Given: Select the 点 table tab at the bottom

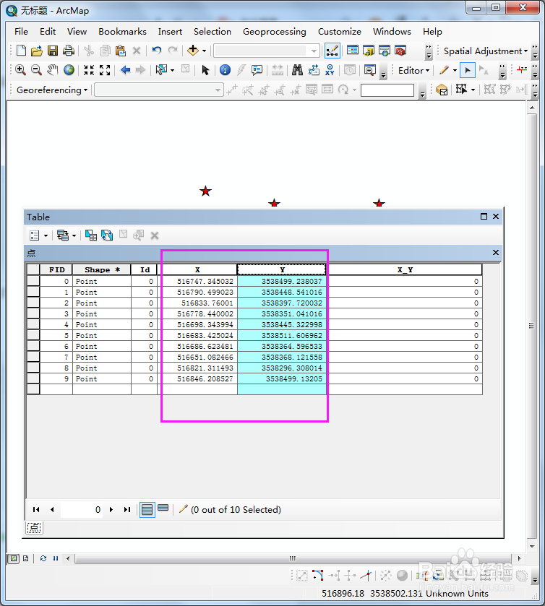Looking at the screenshot, I should coord(34,528).
